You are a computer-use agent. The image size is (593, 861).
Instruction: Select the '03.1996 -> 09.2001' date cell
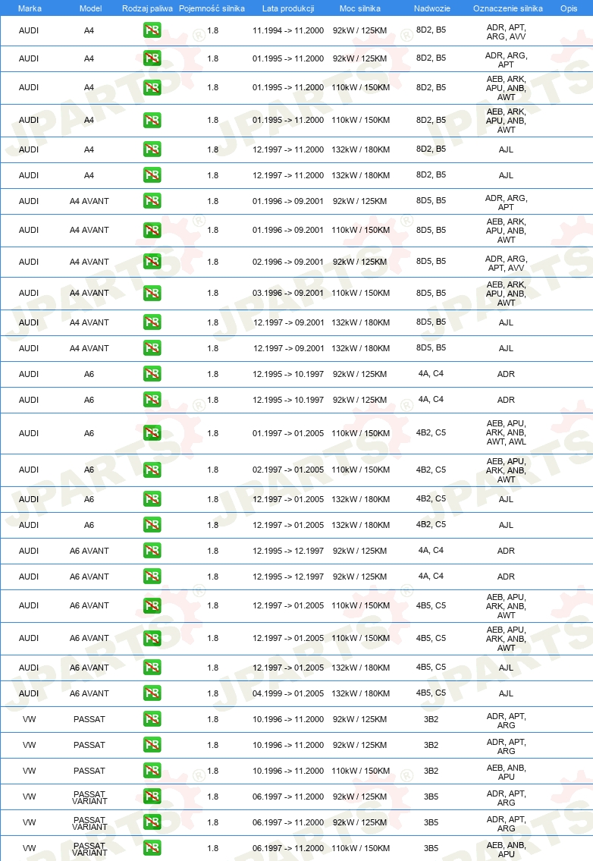[288, 294]
